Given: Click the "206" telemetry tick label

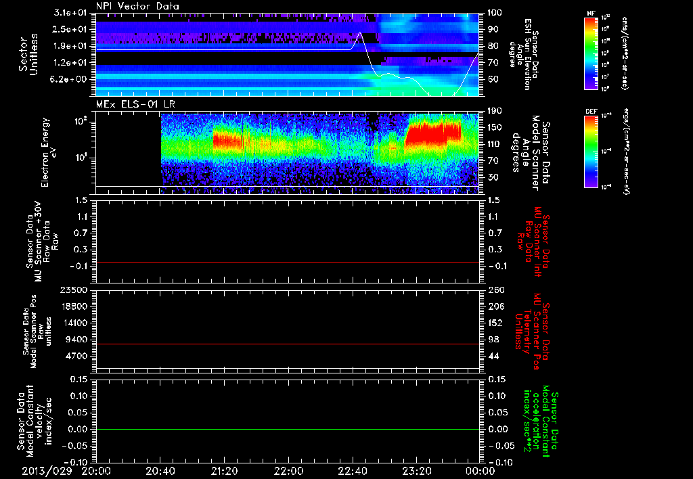Looking at the screenshot, I should [x=495, y=306].
